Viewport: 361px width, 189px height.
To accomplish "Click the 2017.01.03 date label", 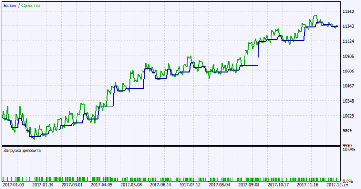I will tap(13, 185).
